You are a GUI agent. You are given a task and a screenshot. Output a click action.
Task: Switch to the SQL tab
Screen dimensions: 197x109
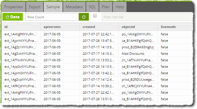92,7
